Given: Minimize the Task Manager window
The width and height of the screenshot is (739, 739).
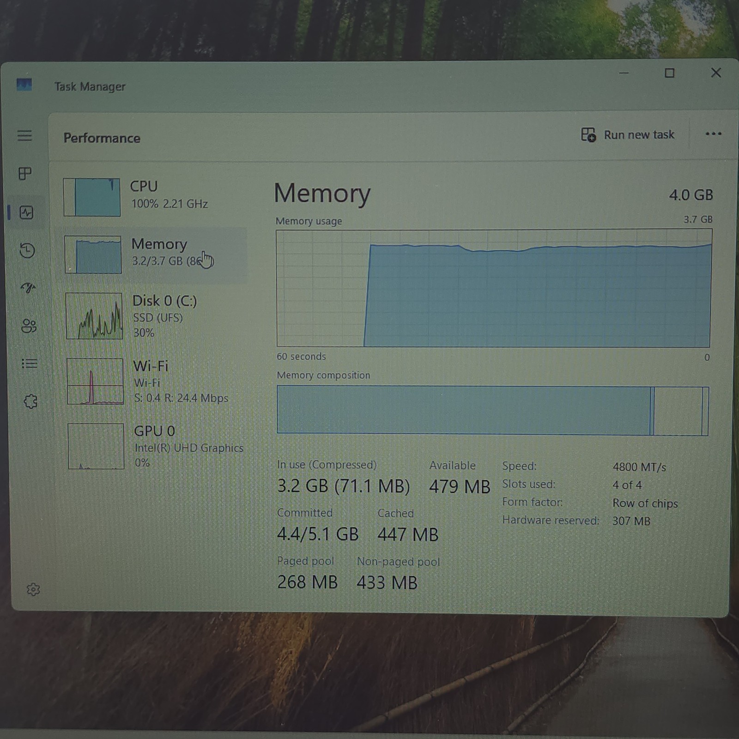Looking at the screenshot, I should click(624, 73).
